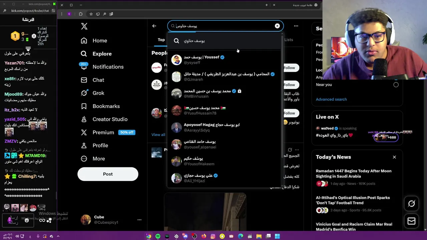Open Creator Studio in sidebar

click(104, 119)
